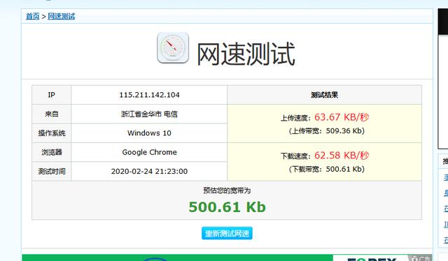Image resolution: width=448 pixels, height=261 pixels.
Task: Click the location value 浙江省金华市 电信
Action: tap(149, 114)
